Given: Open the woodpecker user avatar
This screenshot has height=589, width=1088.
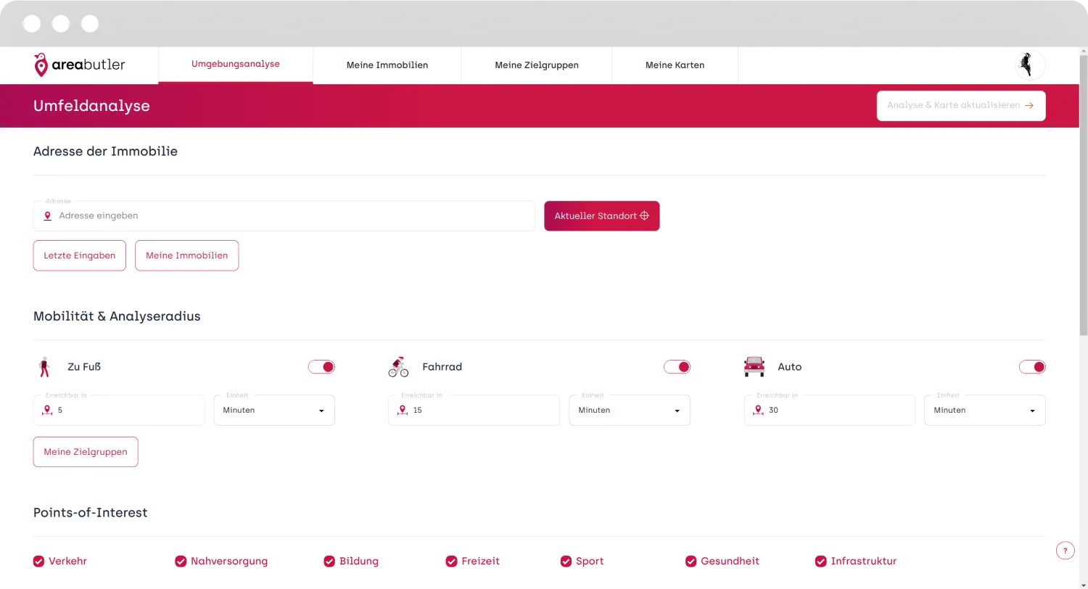Looking at the screenshot, I should tap(1030, 65).
